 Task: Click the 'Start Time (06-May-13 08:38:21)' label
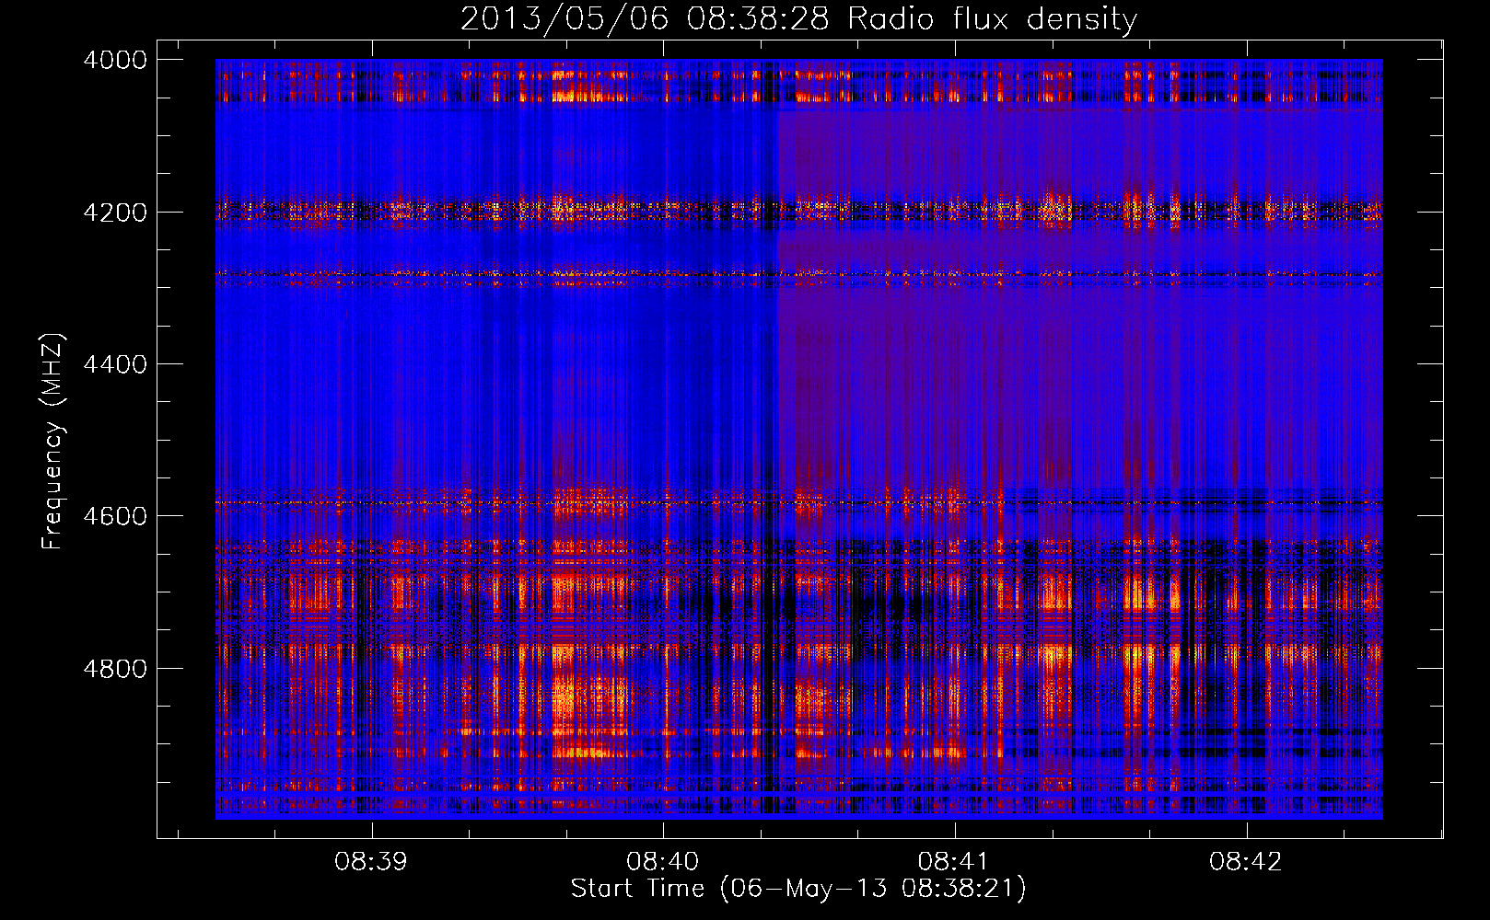pos(798,889)
